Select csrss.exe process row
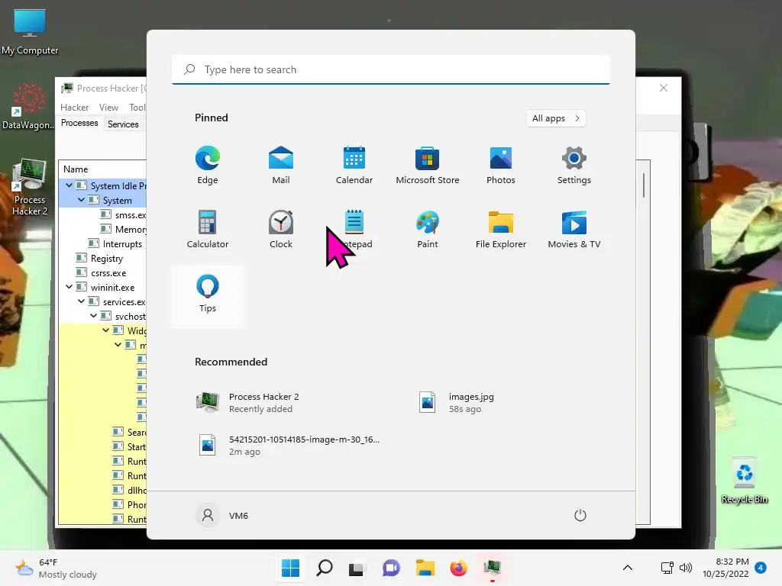Image resolution: width=782 pixels, height=586 pixels. [103, 272]
